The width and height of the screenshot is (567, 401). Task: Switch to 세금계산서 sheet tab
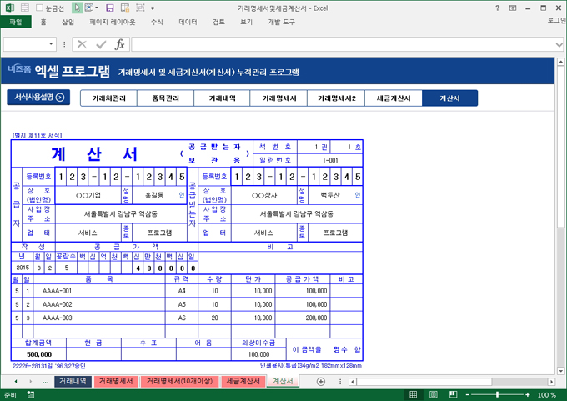click(243, 381)
